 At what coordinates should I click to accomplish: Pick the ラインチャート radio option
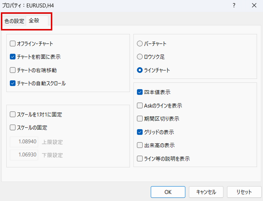140,70
